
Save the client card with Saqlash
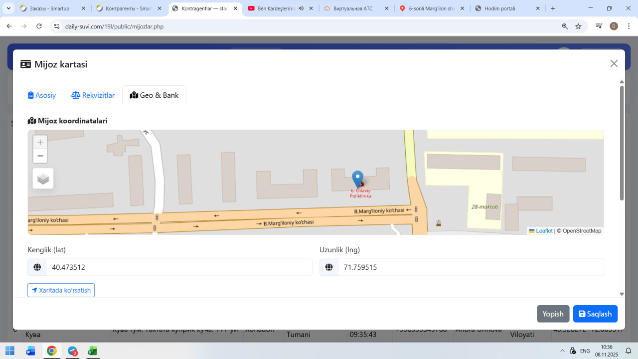click(595, 314)
